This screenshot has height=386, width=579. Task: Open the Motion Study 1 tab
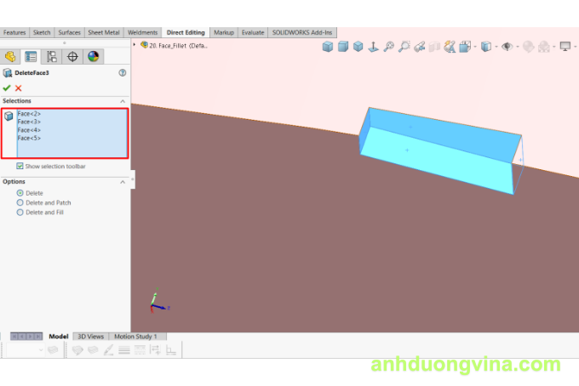pos(135,337)
